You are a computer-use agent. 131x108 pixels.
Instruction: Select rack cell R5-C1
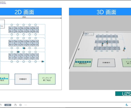click(12, 31)
